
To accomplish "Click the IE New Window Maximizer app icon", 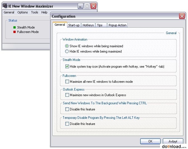I will pyautogui.click(x=5, y=6).
